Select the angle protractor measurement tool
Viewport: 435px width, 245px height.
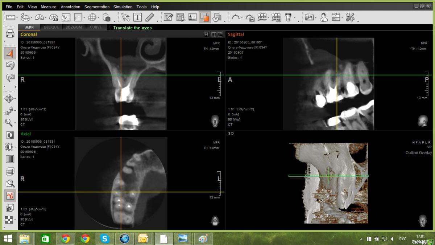click(40, 17)
